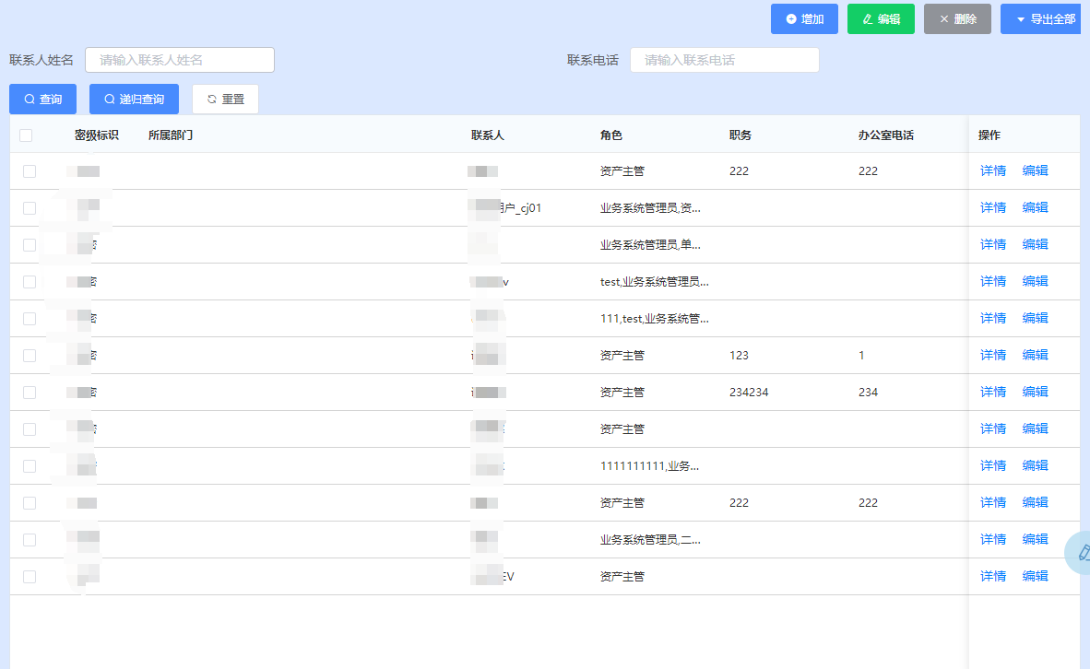Select checkbox of row with 职务 123
Screen dimensions: 1090x669
click(x=30, y=356)
